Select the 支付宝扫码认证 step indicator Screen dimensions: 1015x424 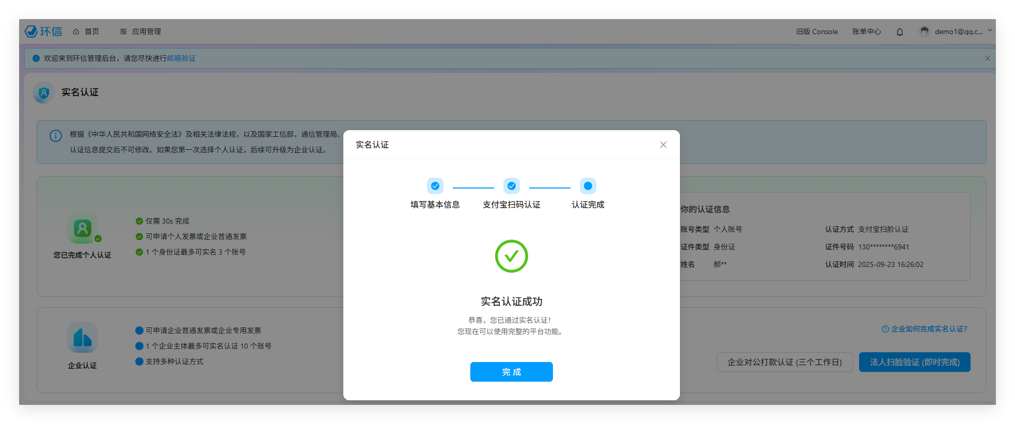pyautogui.click(x=511, y=186)
